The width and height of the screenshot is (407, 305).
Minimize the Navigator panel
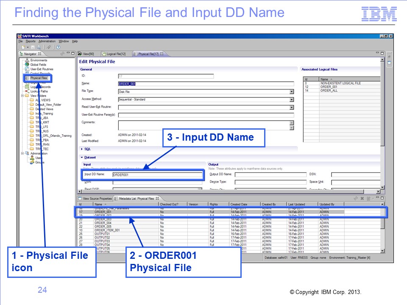pos(68,53)
